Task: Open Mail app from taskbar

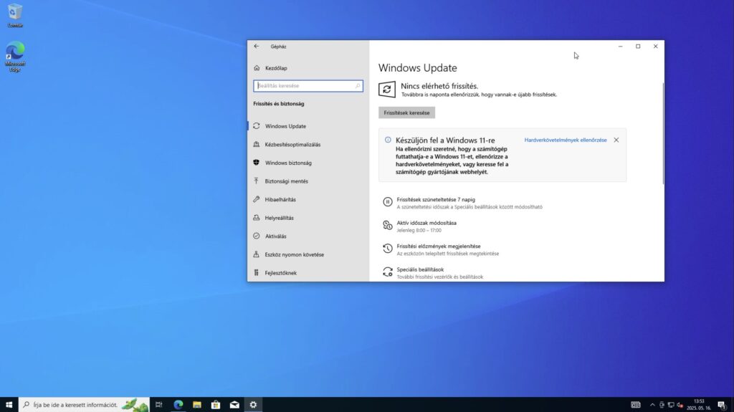Action: click(x=234, y=405)
